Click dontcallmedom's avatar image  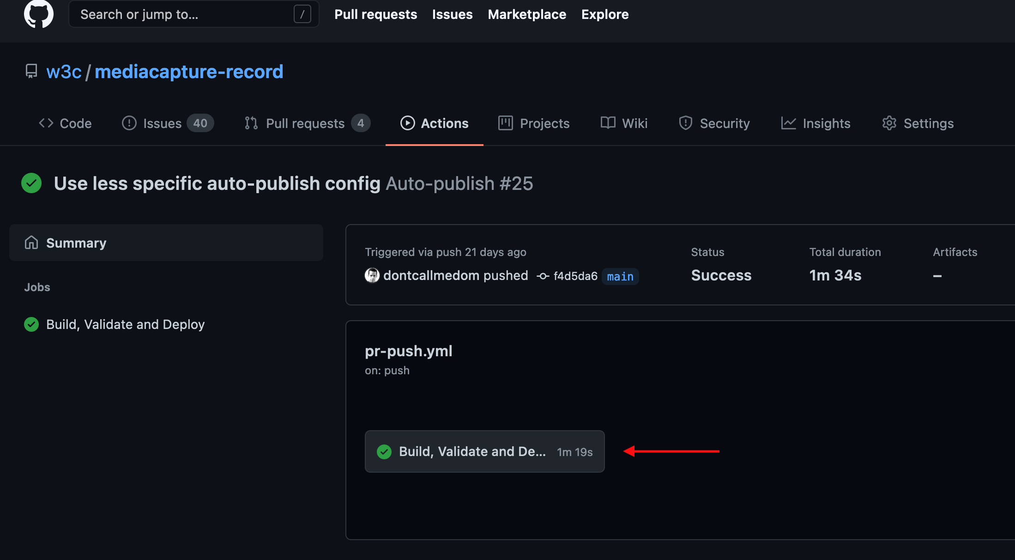[372, 275]
